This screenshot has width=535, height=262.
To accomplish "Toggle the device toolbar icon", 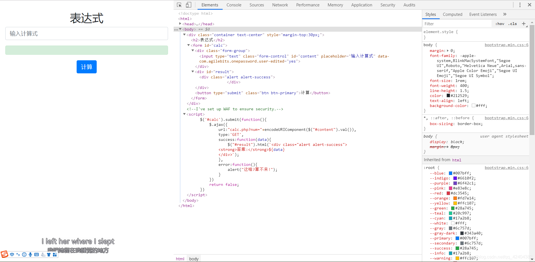I will point(189,5).
